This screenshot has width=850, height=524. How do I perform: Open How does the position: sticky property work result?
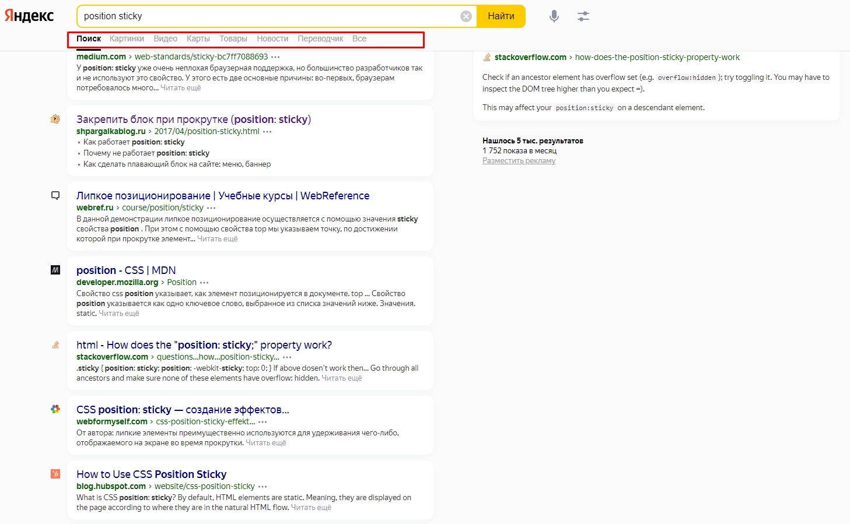tap(204, 344)
